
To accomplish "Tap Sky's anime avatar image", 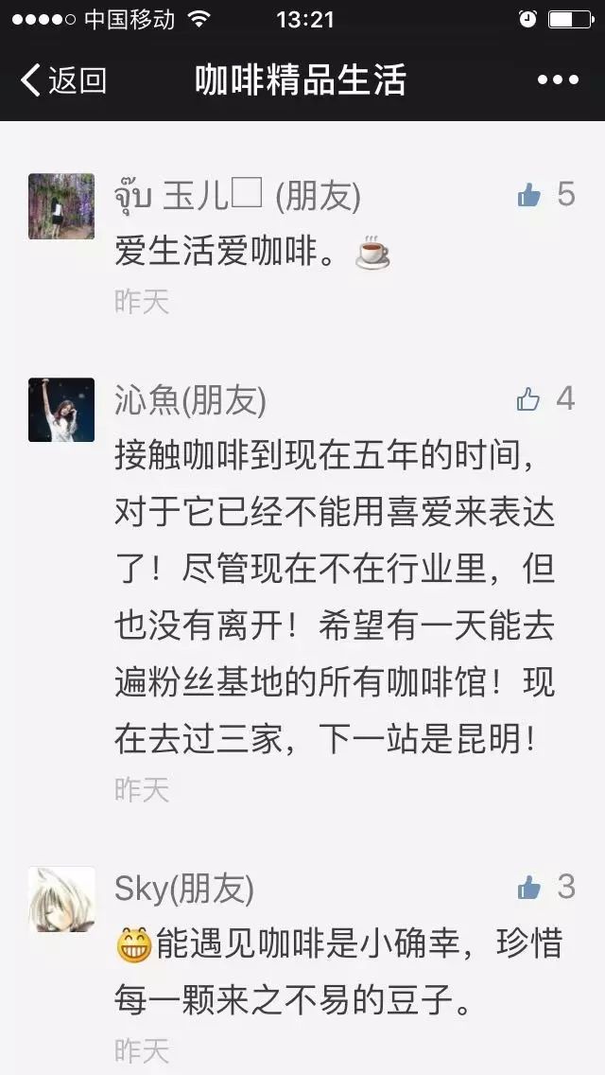I will (x=61, y=899).
